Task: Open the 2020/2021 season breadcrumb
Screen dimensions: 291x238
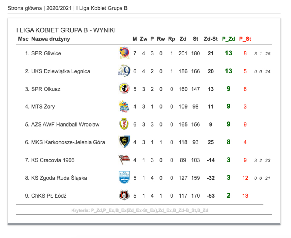Action: pos(59,8)
